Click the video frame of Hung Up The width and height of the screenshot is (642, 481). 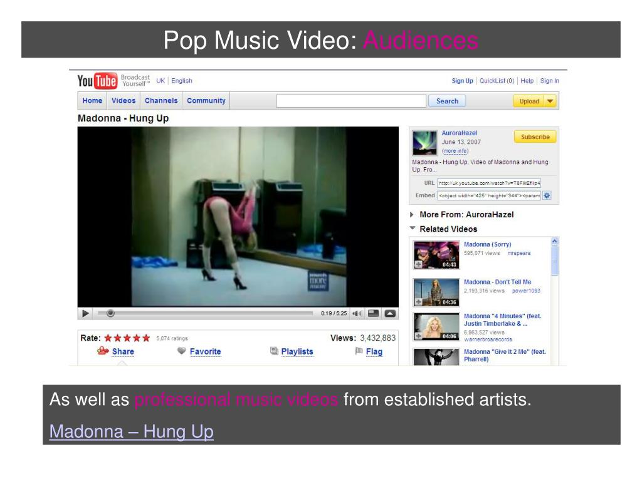point(238,216)
